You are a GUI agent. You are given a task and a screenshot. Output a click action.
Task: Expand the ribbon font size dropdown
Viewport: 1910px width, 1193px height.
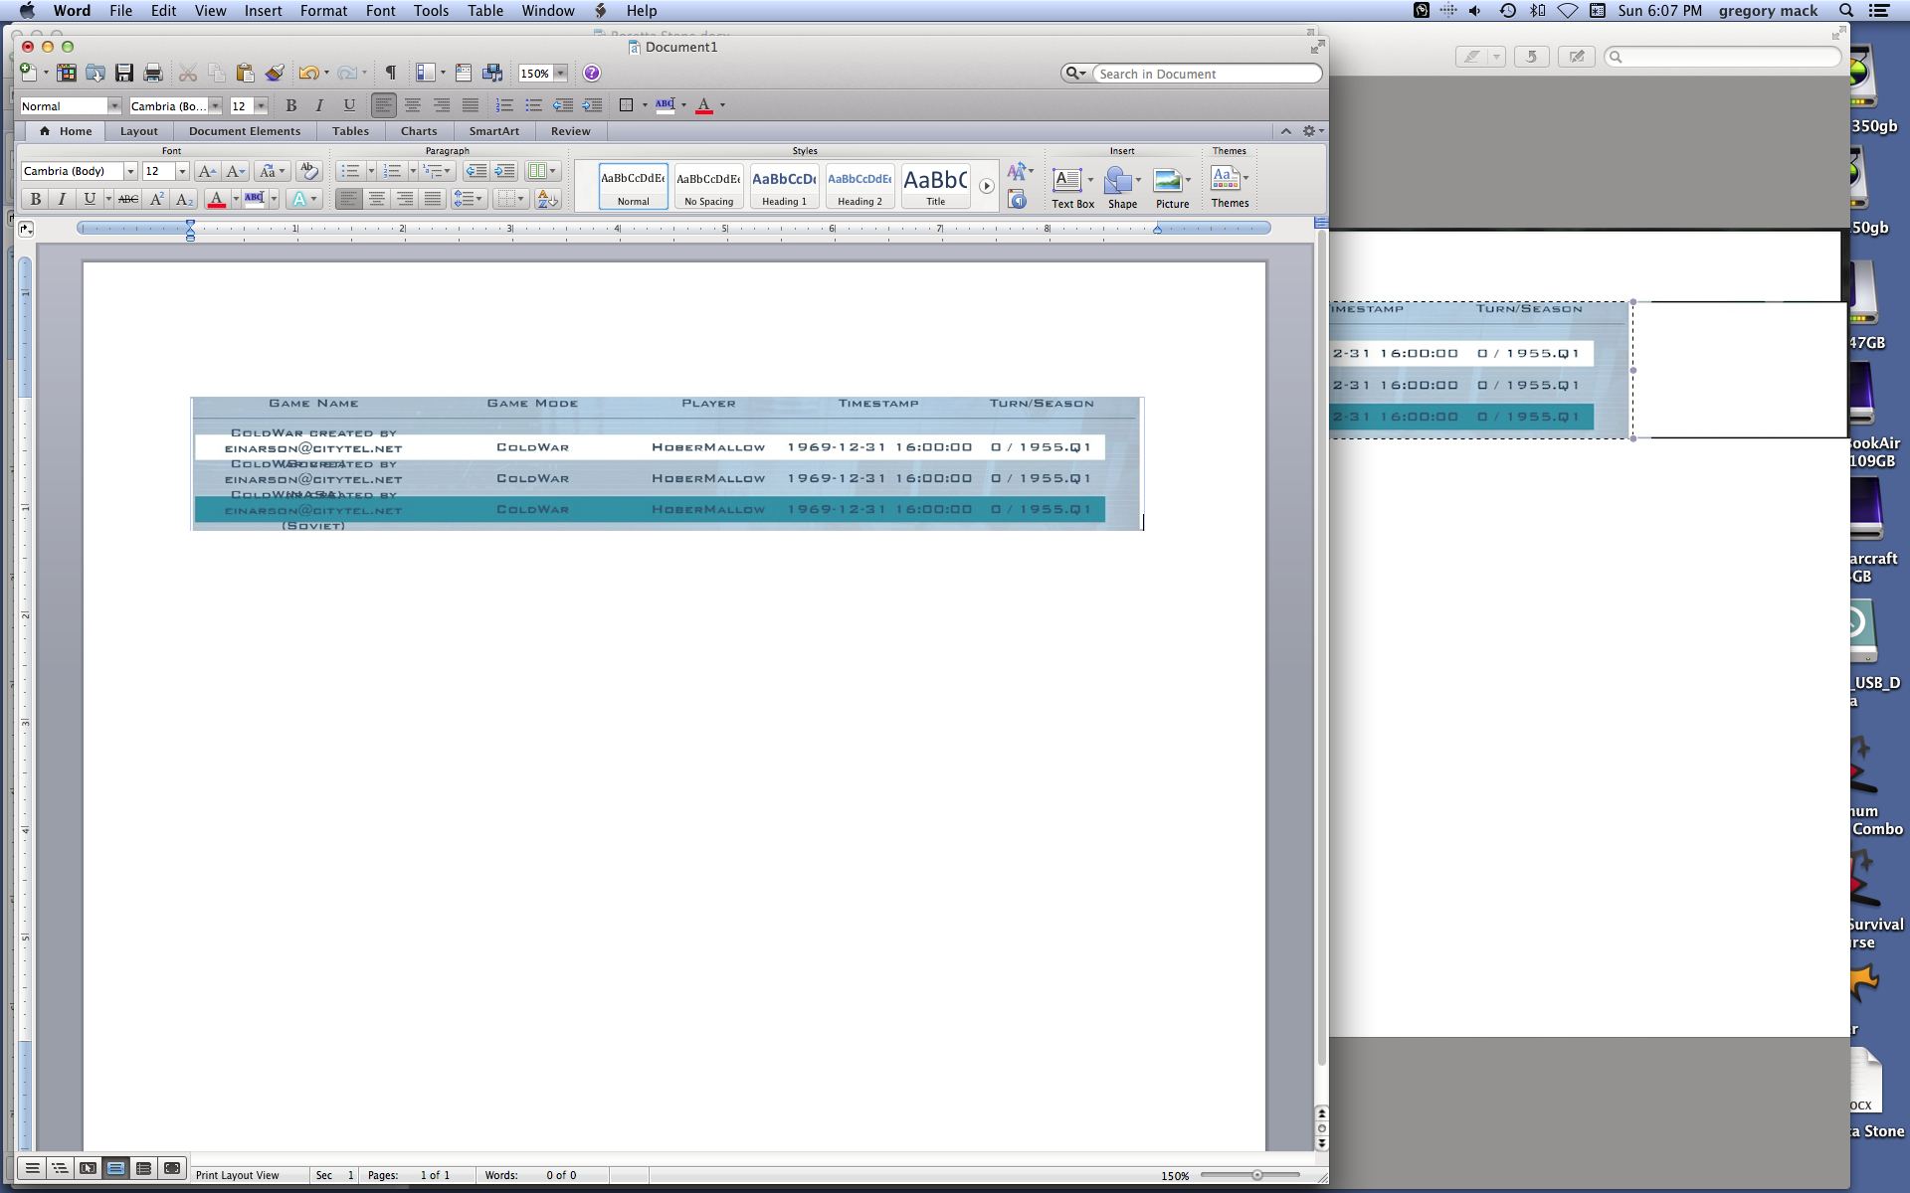coord(182,171)
